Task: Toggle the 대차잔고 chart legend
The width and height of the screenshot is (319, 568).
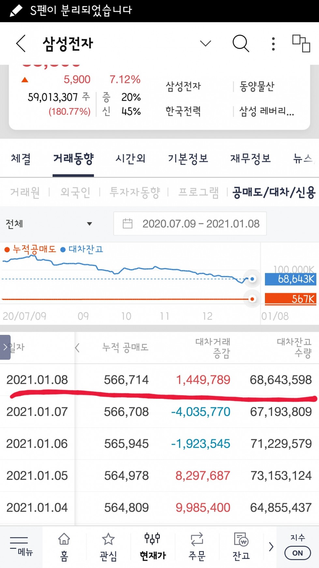Action: click(82, 249)
